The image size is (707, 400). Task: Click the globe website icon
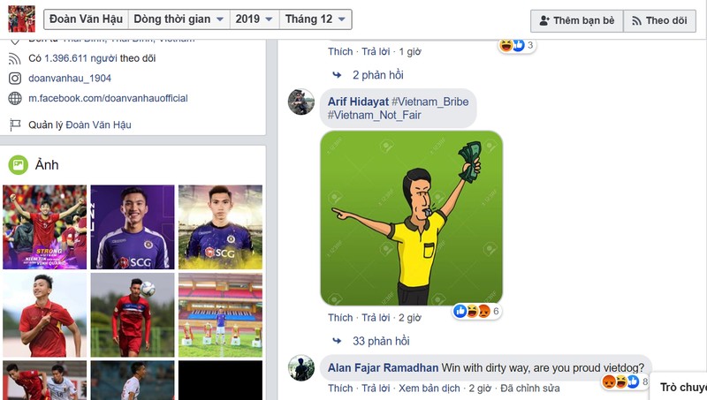pyautogui.click(x=15, y=99)
